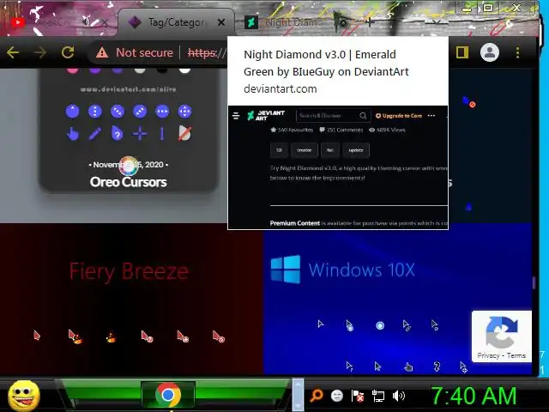This screenshot has width=549, height=412.
Task: Click the November 15, 2020 date text
Action: click(x=128, y=165)
